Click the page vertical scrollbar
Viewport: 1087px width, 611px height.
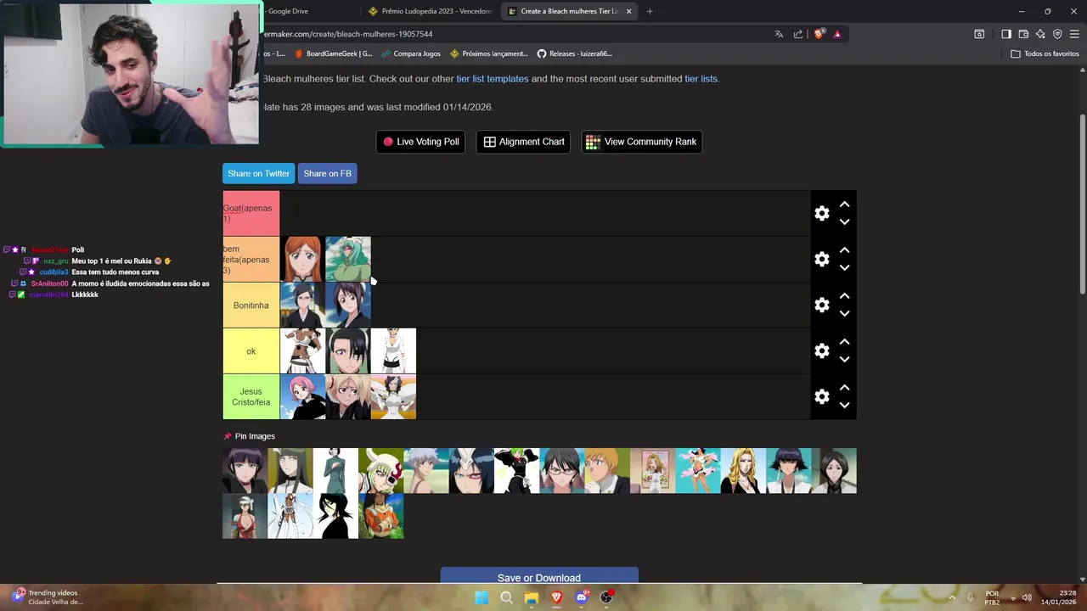(1083, 204)
